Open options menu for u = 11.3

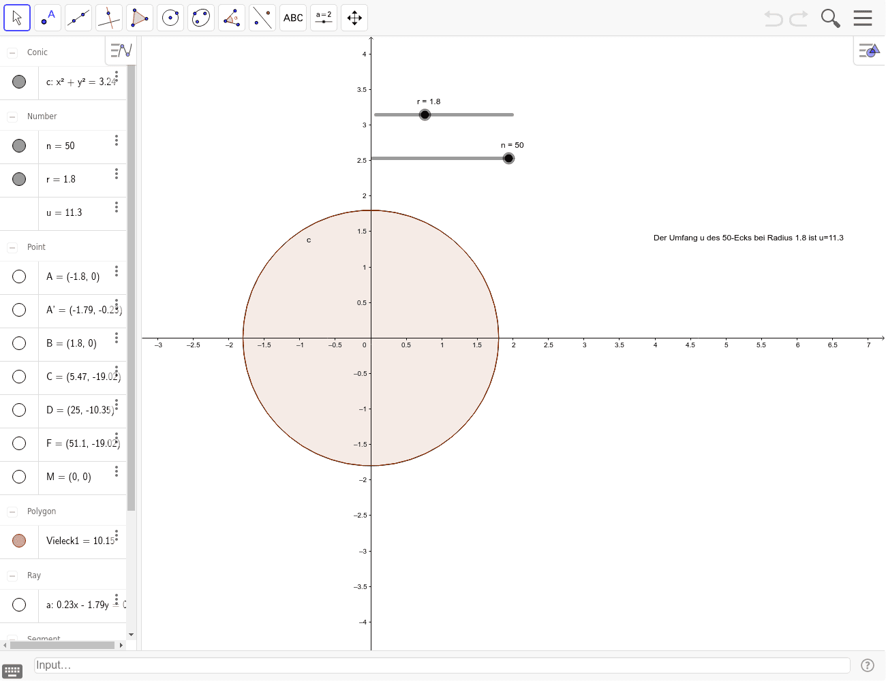pyautogui.click(x=117, y=206)
